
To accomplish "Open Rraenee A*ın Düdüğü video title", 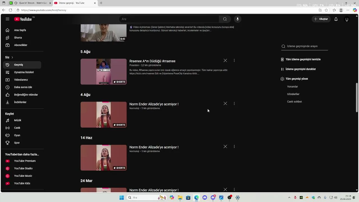I will coord(152,61).
